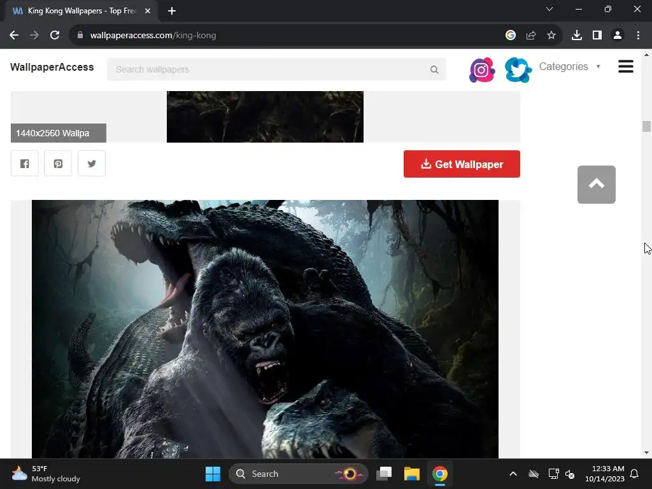Expand the Categories dropdown
Screen dimensions: 652x489
[570, 66]
